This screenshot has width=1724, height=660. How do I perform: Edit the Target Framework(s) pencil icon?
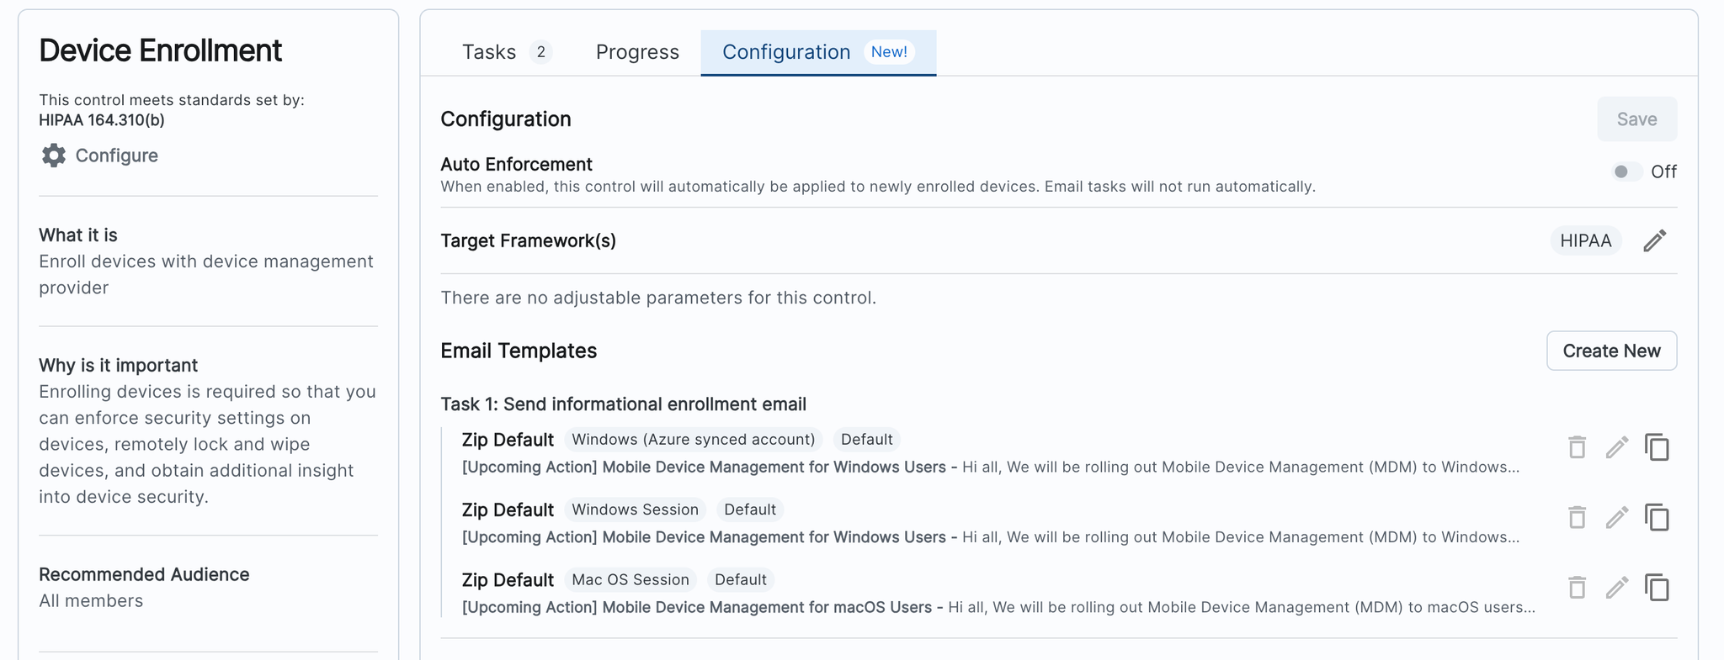pos(1654,241)
